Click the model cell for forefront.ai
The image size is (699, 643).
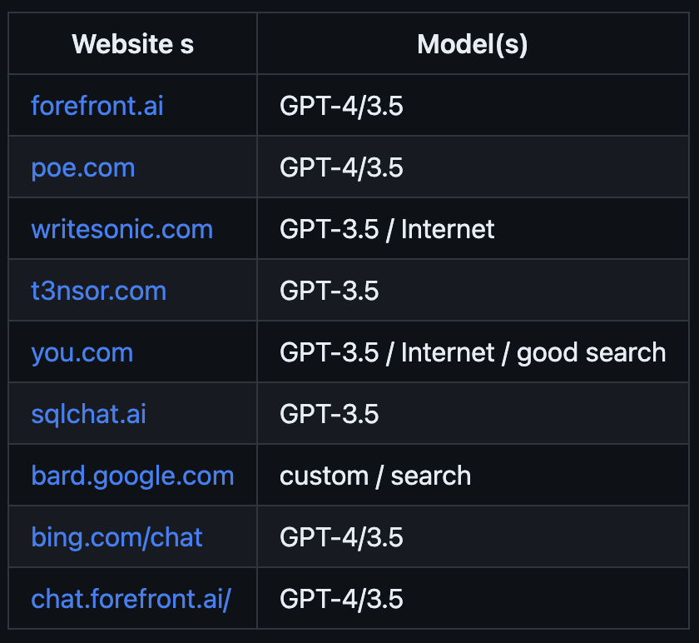click(342, 106)
